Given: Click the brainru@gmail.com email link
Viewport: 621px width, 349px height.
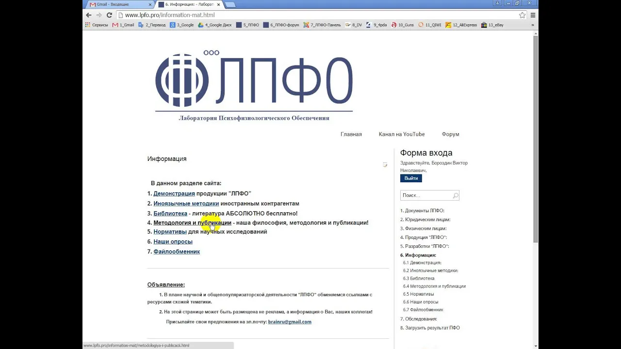Looking at the screenshot, I should click(x=290, y=322).
